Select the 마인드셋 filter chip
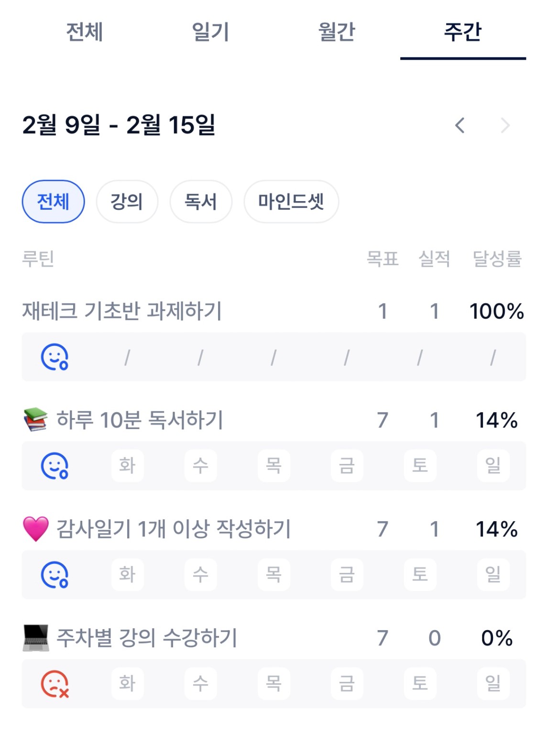 tap(291, 202)
